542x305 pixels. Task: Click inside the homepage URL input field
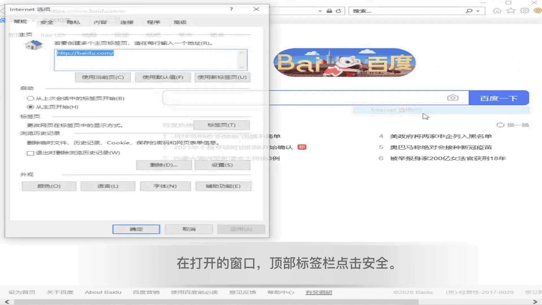coord(141,60)
